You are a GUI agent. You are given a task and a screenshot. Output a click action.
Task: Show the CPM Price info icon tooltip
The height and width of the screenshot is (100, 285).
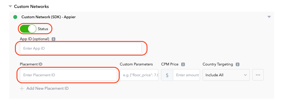pos(183,64)
